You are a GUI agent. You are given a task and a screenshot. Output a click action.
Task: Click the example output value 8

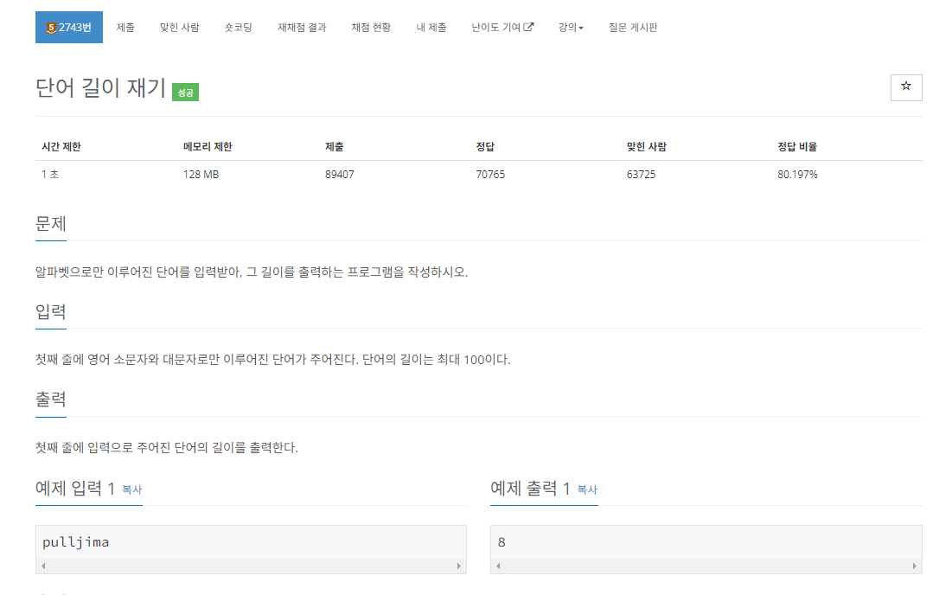(502, 542)
